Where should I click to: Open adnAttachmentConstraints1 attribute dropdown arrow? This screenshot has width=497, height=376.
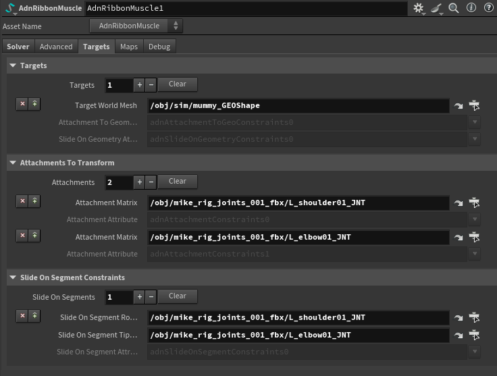pyautogui.click(x=475, y=253)
